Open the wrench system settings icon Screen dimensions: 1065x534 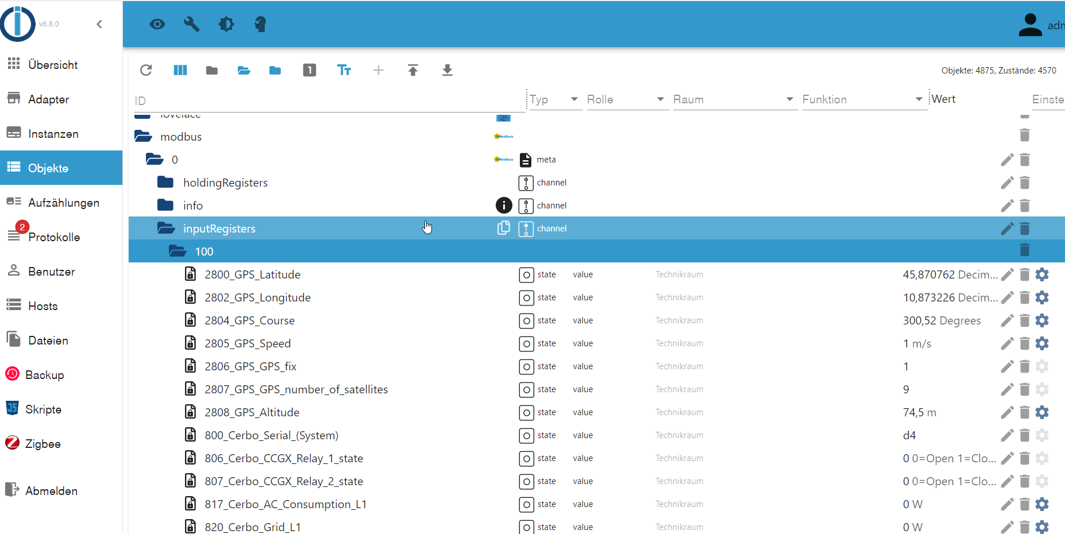[x=192, y=24]
